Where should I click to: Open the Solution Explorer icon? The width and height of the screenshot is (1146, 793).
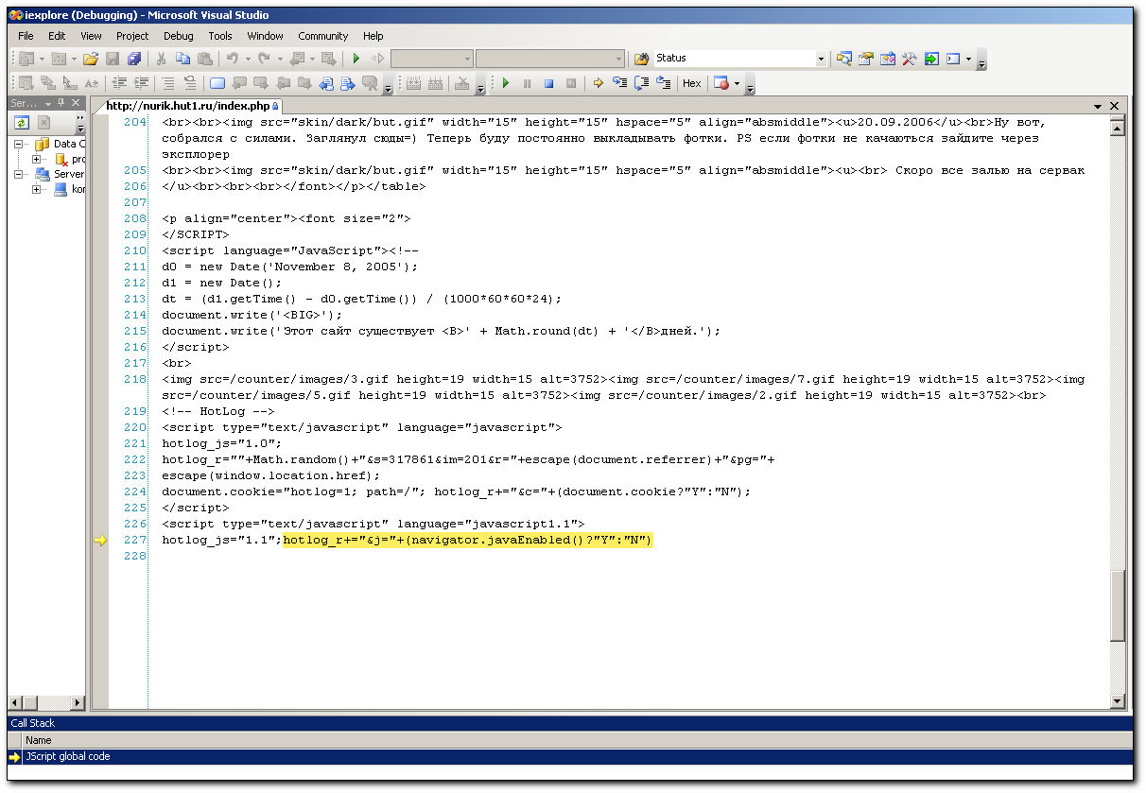844,59
